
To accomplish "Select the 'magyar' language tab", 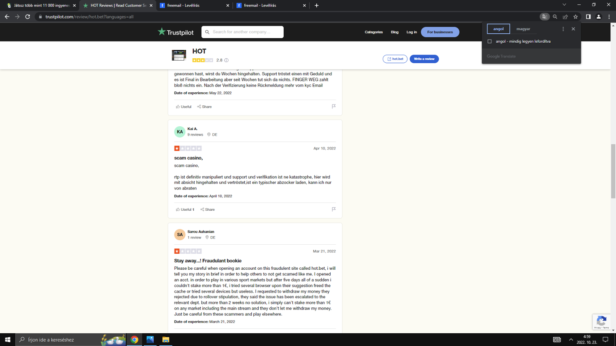I will tap(523, 29).
